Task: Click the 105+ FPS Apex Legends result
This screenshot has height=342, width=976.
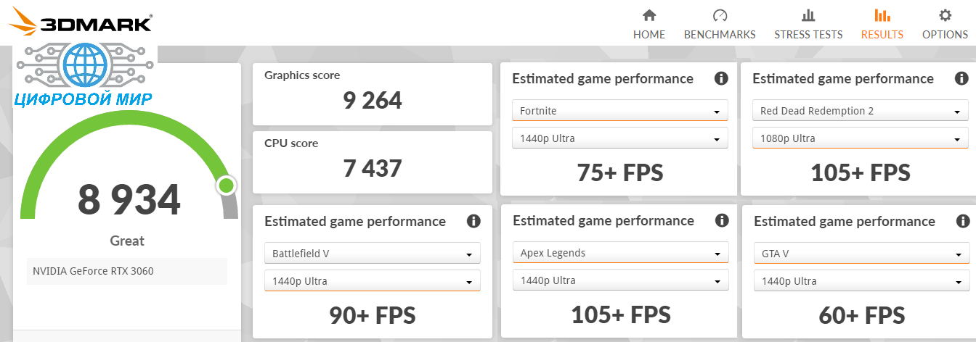Action: point(621,315)
